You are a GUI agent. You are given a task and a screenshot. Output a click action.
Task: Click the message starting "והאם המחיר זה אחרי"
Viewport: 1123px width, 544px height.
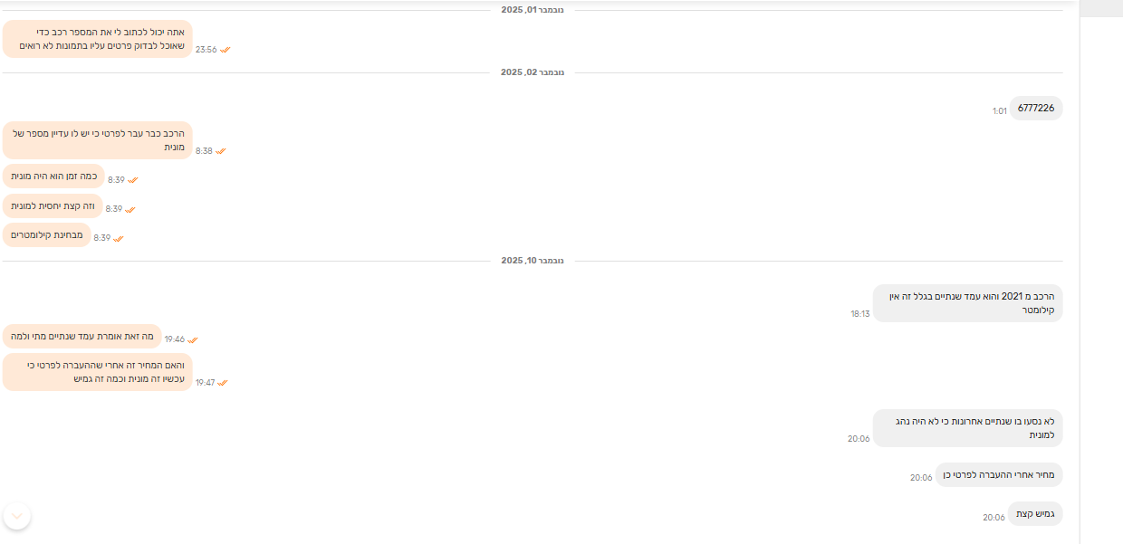click(98, 372)
